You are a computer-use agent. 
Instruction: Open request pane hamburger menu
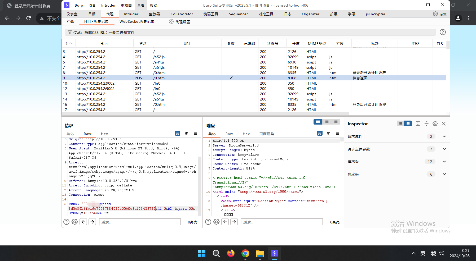coord(195,133)
